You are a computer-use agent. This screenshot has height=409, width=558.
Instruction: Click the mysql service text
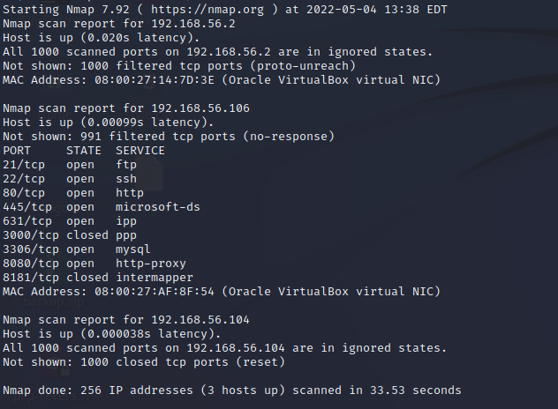(x=133, y=249)
